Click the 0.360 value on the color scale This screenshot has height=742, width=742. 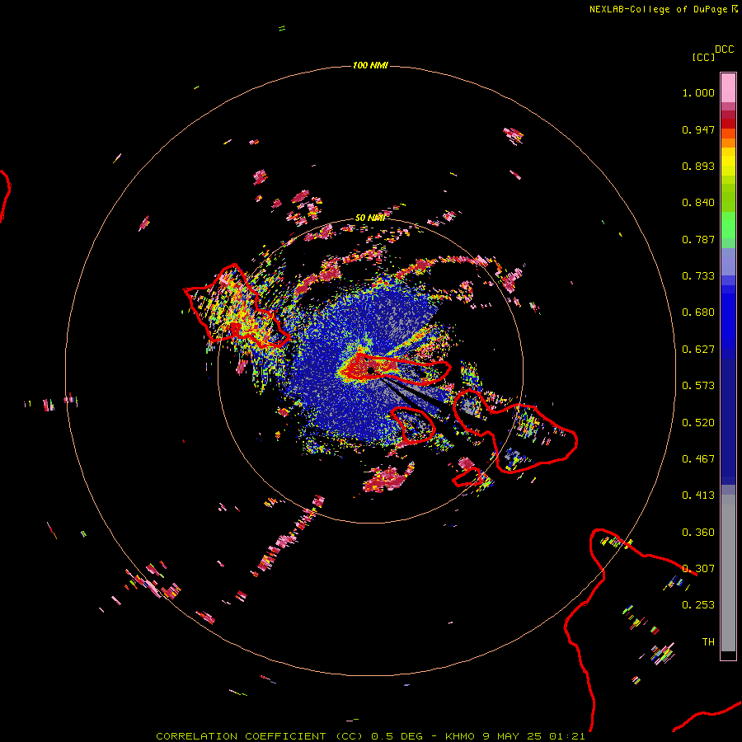(698, 533)
